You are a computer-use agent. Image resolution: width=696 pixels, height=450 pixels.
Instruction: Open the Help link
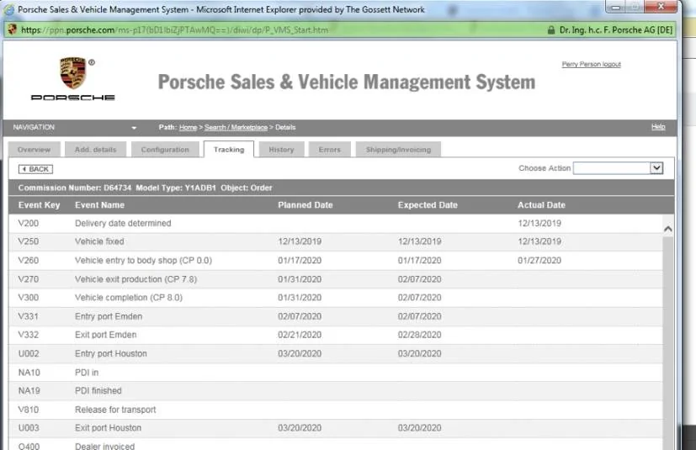click(658, 127)
